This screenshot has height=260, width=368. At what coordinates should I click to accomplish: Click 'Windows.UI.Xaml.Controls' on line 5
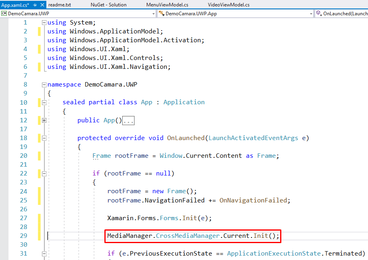[114, 58]
